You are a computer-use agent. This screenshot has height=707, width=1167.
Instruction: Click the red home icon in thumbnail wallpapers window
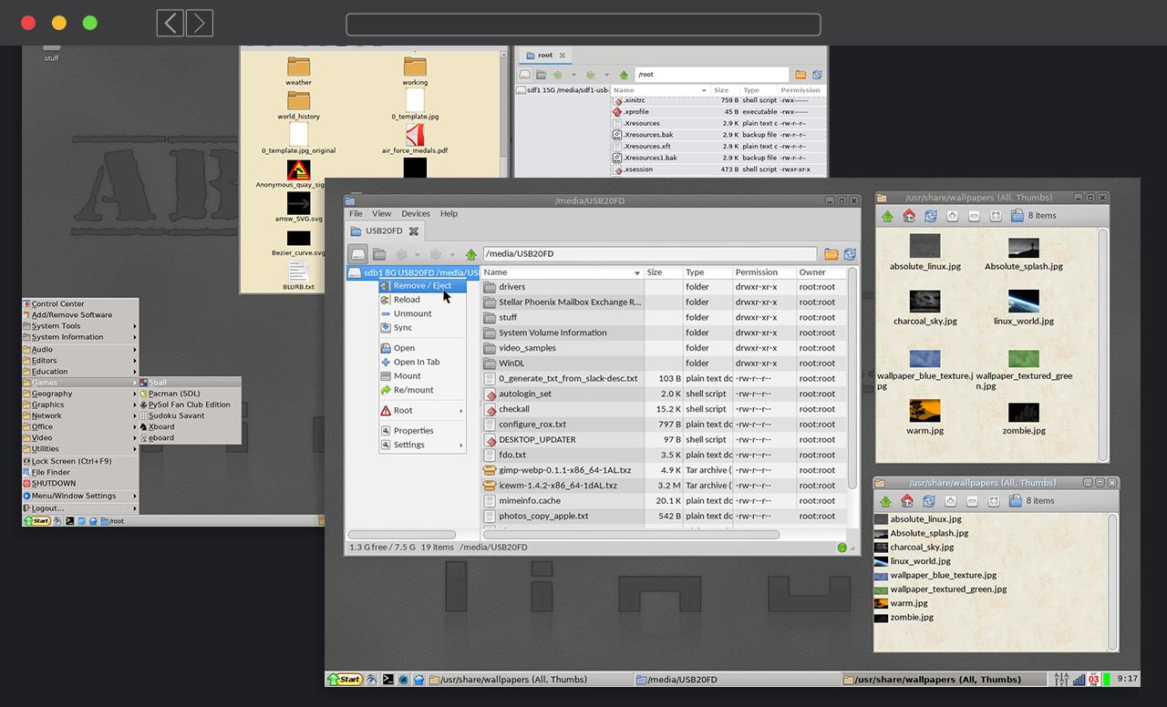click(x=909, y=216)
